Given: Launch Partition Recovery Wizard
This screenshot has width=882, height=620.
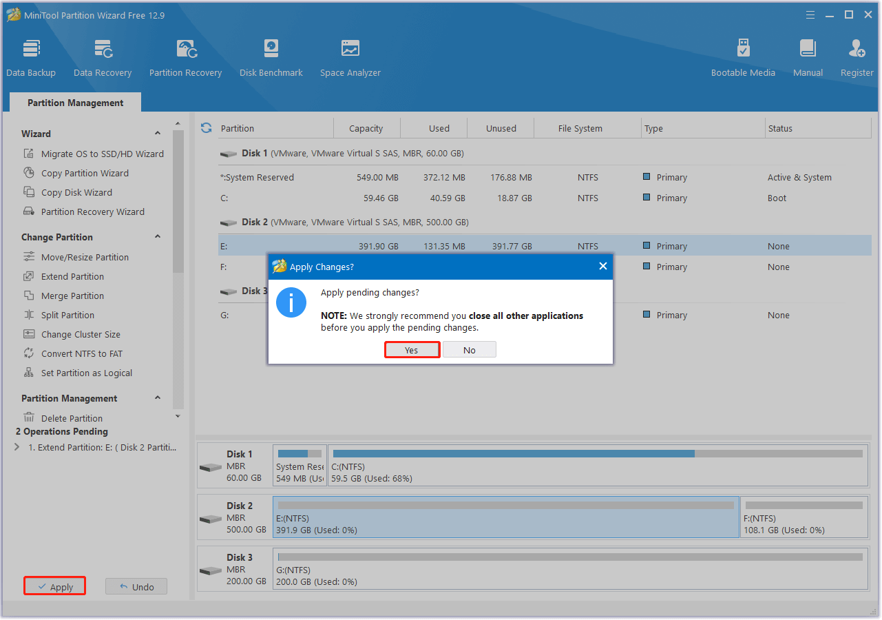Looking at the screenshot, I should click(x=84, y=211).
